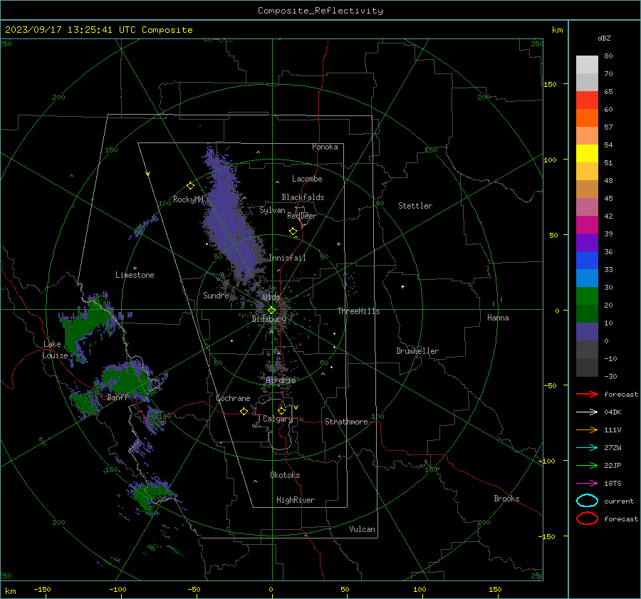Select the lightest gray 80-70 dBZ swatch
The image size is (641, 599).
[587, 65]
